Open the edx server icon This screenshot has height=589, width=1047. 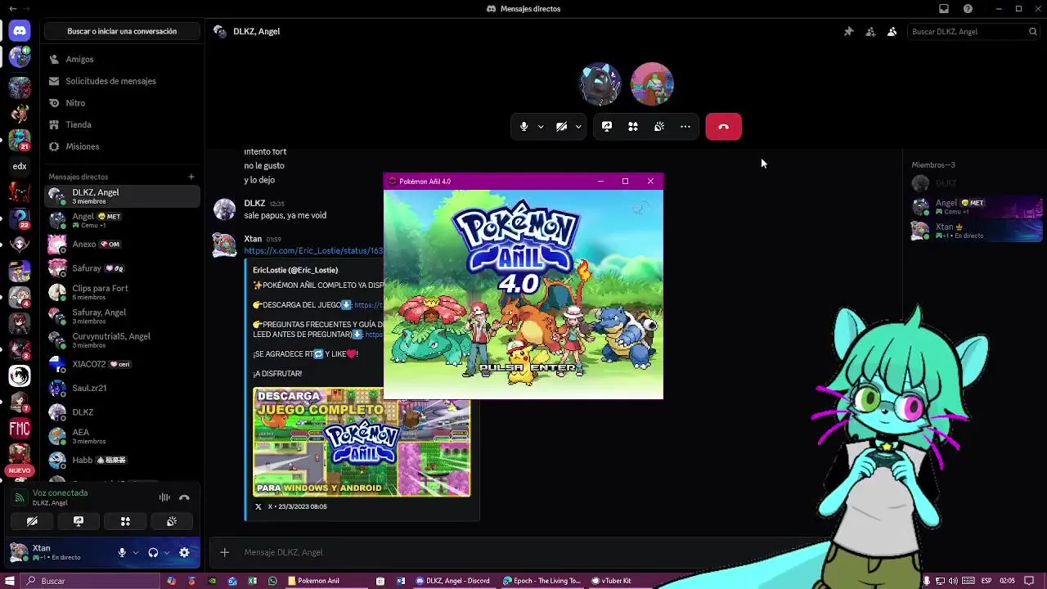click(x=20, y=166)
